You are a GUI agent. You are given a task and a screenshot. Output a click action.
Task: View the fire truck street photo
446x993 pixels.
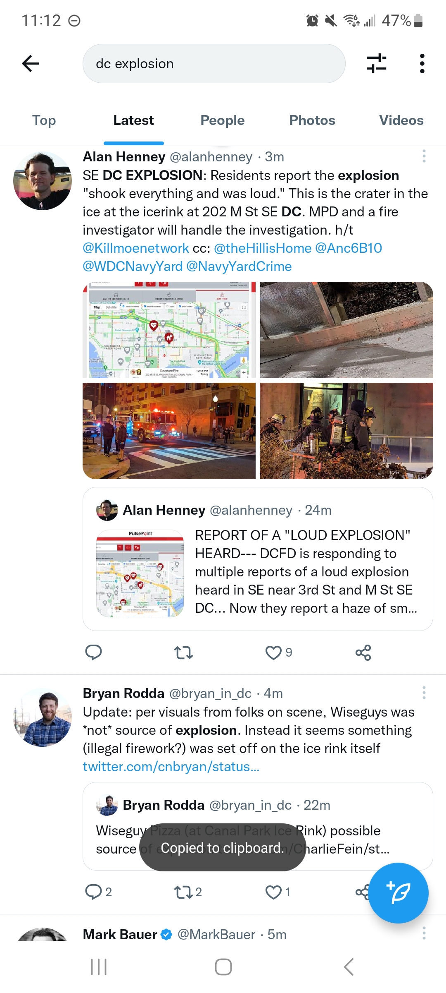click(x=169, y=431)
